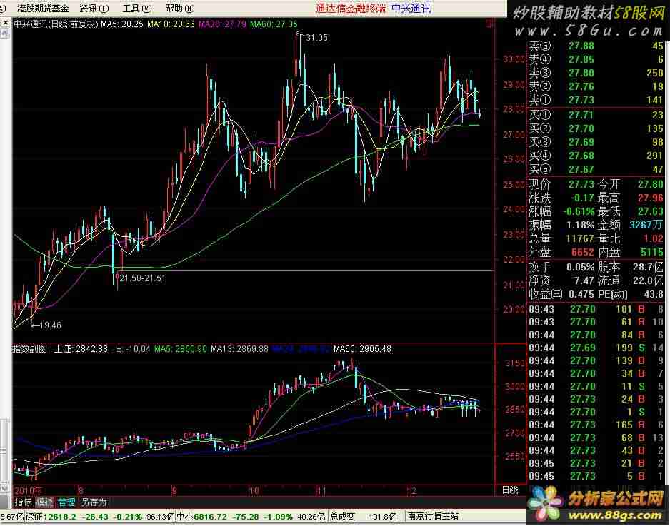This screenshot has height=526, width=670.
Task: Click the 卖① 27.73 order row
Action: [x=596, y=100]
